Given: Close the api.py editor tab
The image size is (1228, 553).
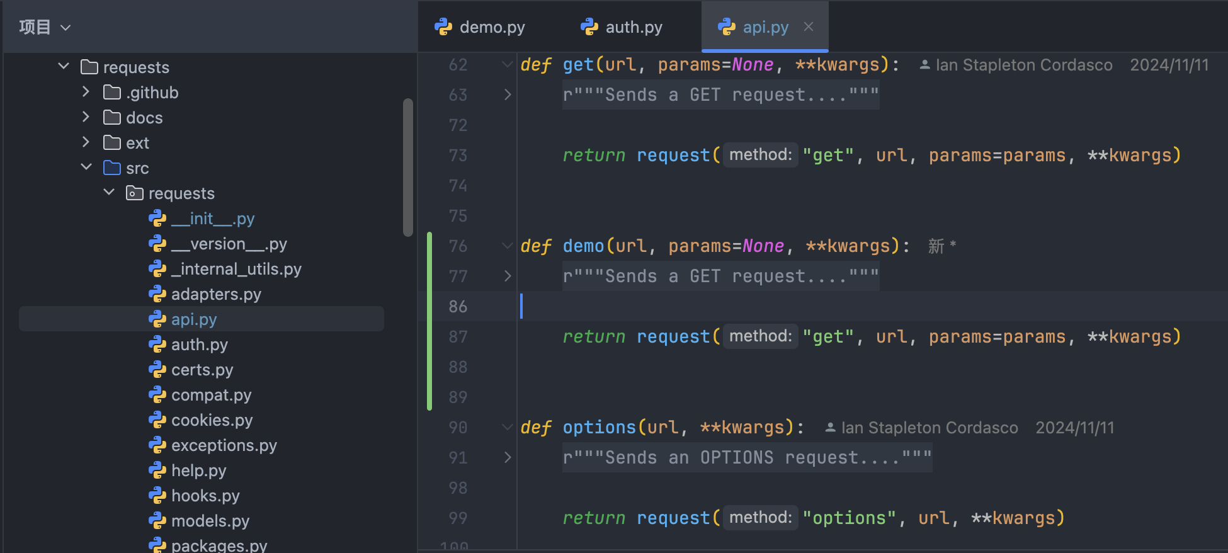Looking at the screenshot, I should pos(809,27).
